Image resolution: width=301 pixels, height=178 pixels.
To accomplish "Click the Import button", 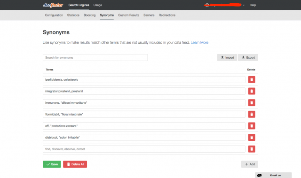I will [x=227, y=57].
